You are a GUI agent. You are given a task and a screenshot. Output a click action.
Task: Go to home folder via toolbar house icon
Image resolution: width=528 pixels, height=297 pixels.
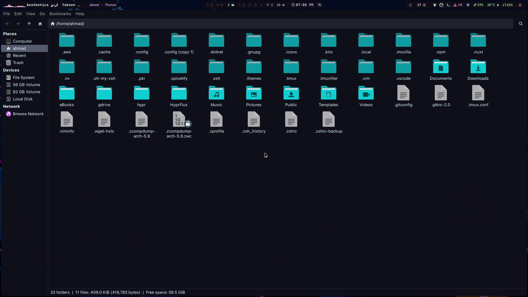click(40, 24)
